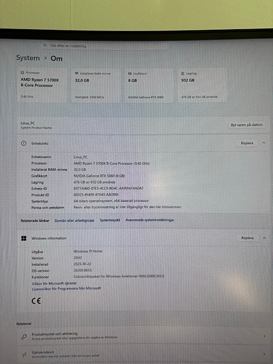
Task: Click the Grafikkort card icon
Action: 130,73
